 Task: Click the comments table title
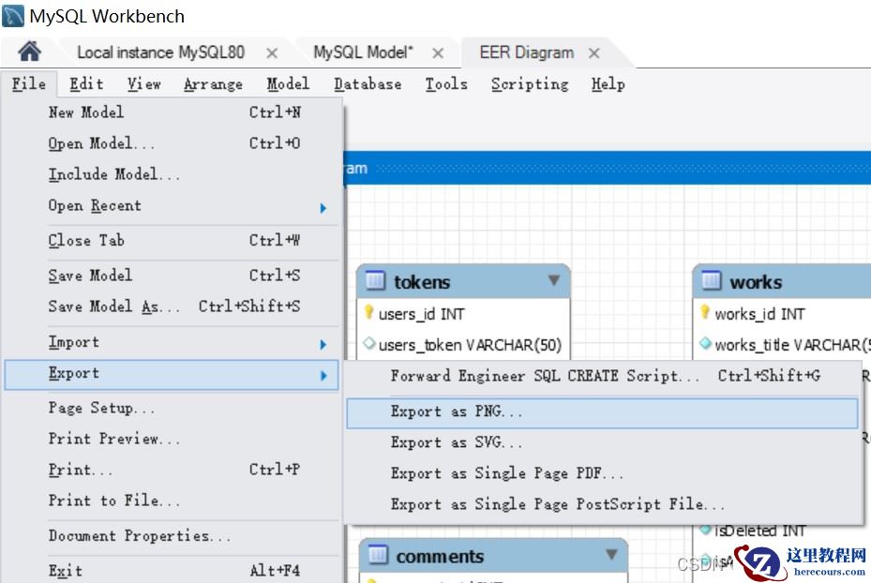(440, 557)
